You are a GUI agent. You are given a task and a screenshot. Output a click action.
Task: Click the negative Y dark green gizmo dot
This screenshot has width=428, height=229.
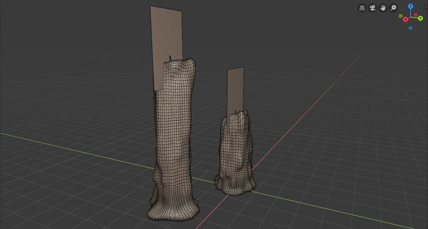point(401,16)
